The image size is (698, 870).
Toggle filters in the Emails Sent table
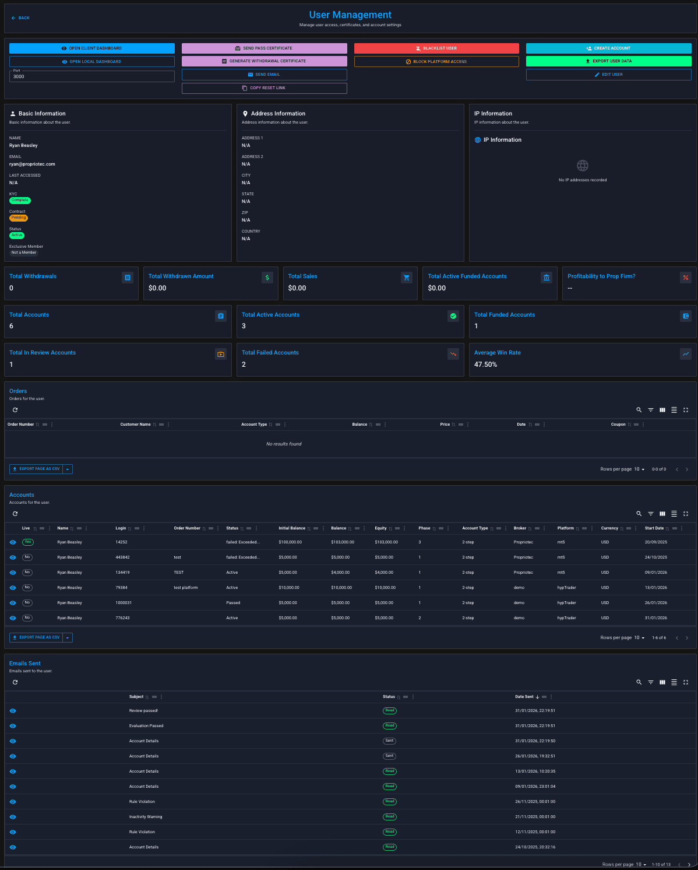tap(651, 682)
